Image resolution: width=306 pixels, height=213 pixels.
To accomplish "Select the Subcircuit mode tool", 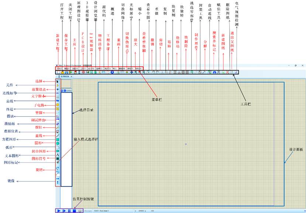I will (x=58, y=104).
